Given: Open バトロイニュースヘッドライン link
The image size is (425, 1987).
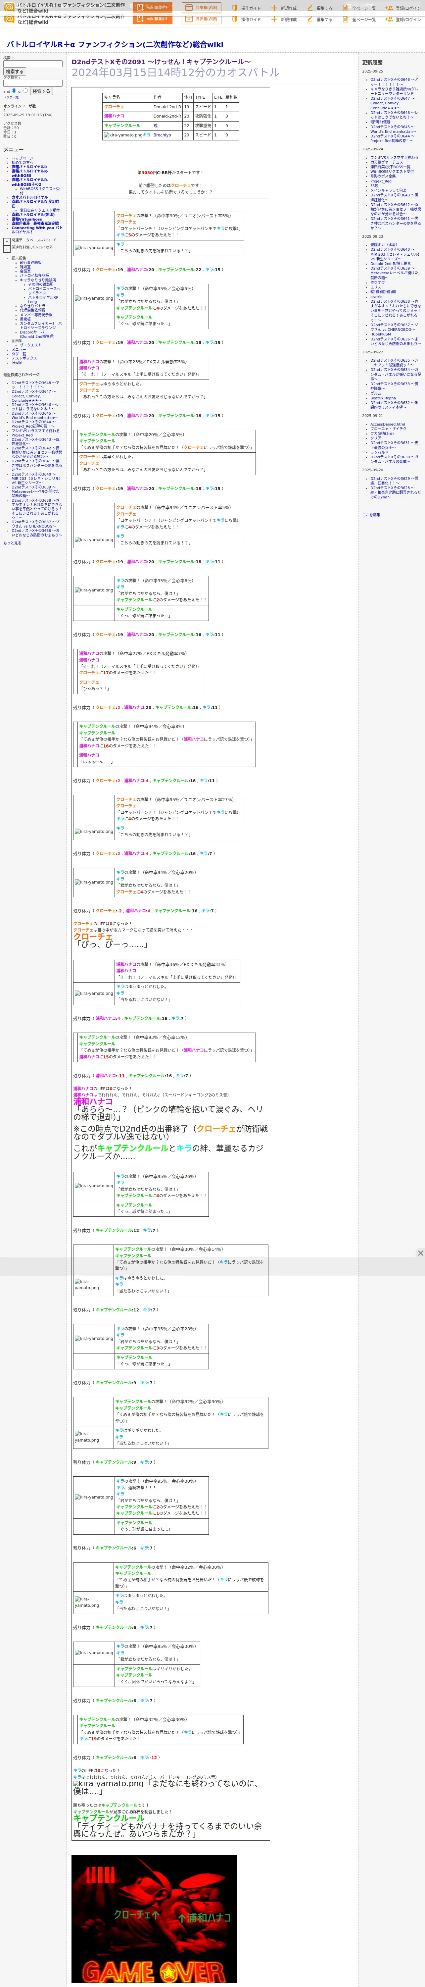Looking at the screenshot, I should [44, 291].
